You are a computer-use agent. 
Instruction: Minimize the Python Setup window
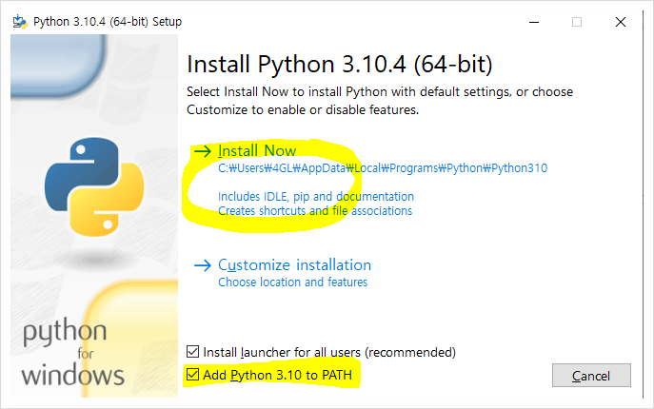[x=534, y=22]
